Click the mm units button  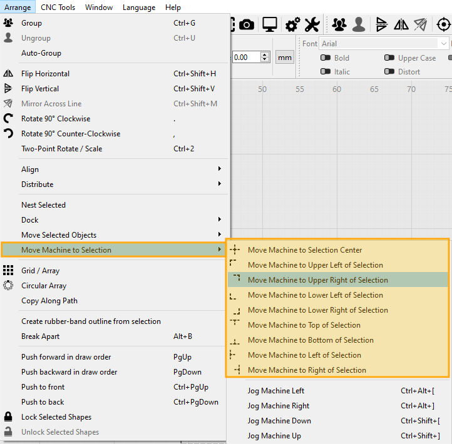(285, 58)
